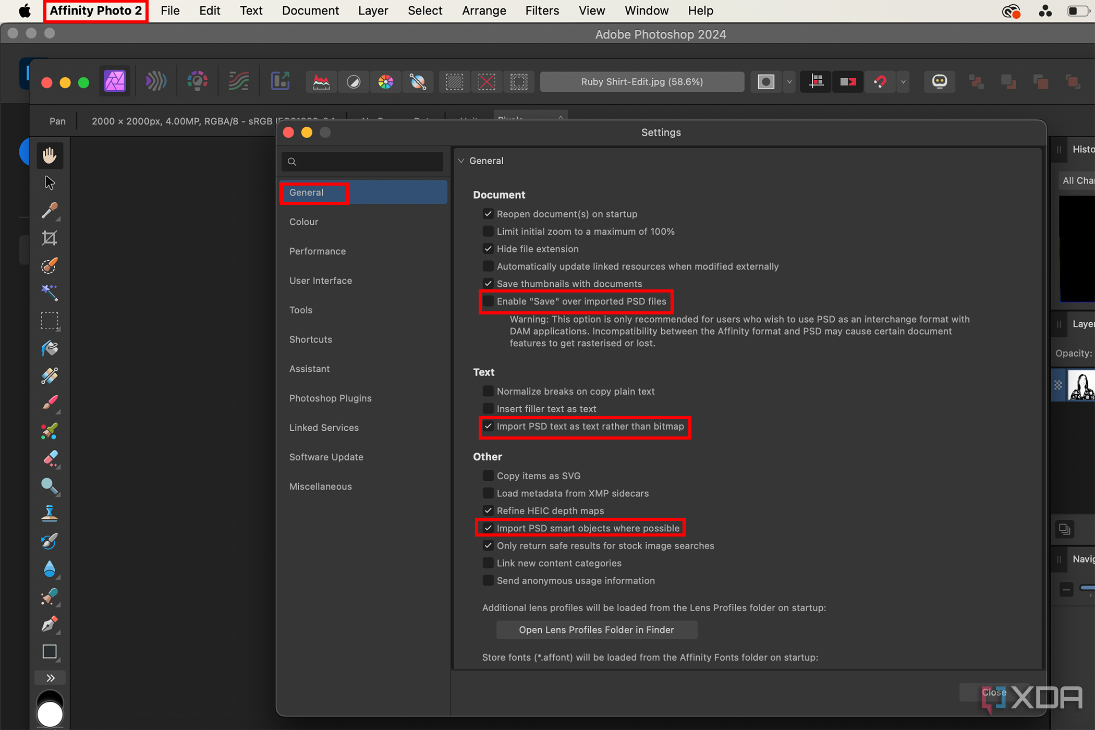Select the Clone stamp tool
This screenshot has width=1095, height=730.
(x=50, y=514)
